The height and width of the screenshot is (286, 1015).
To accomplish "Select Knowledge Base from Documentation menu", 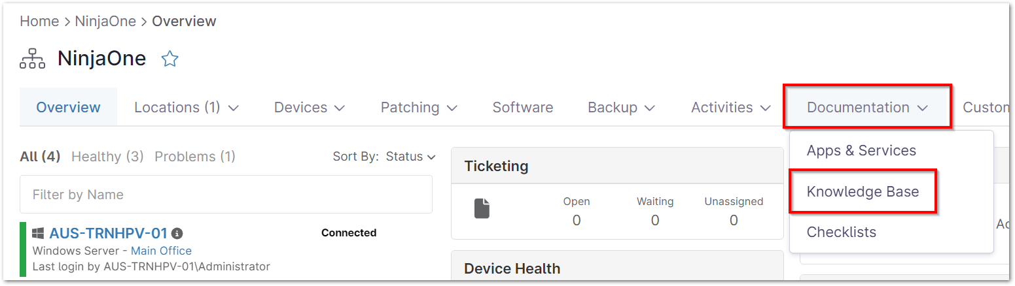I will click(x=863, y=192).
